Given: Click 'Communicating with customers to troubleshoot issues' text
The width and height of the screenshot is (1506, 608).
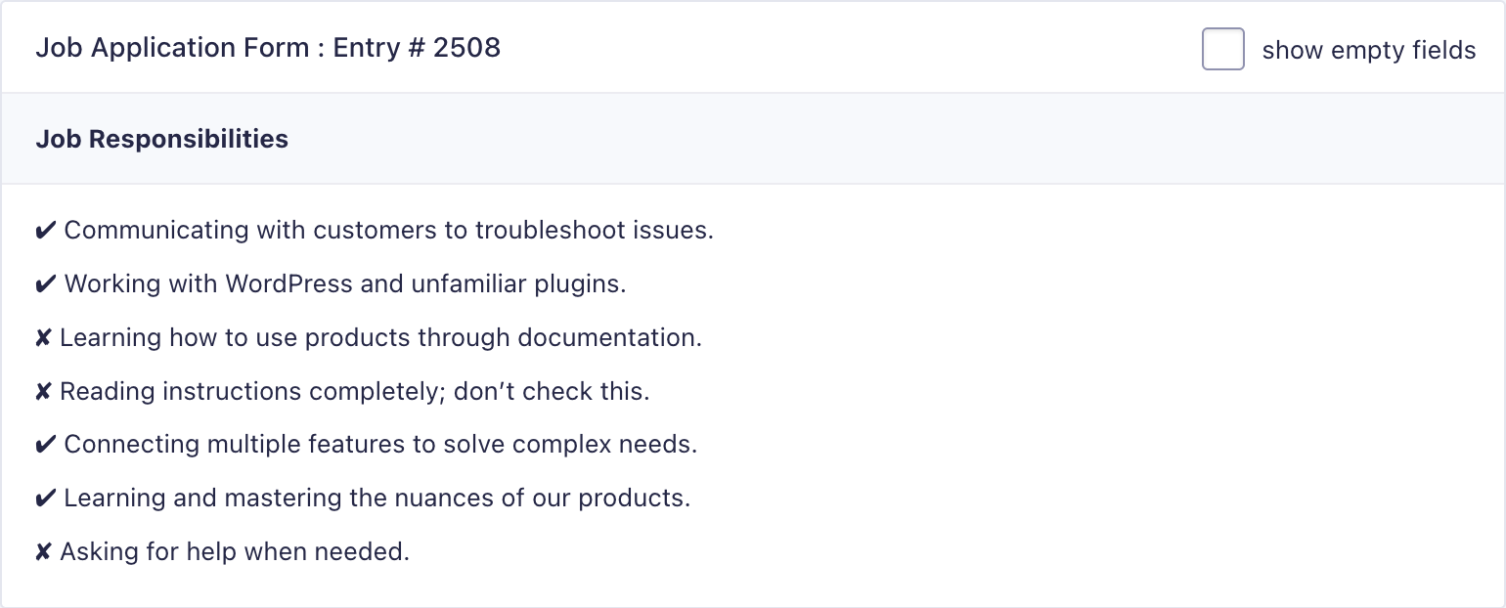Looking at the screenshot, I should tap(389, 231).
